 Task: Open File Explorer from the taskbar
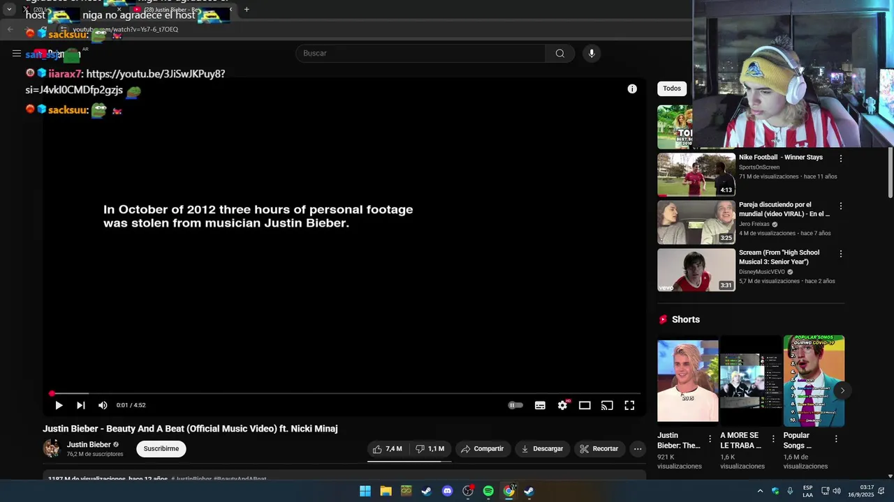(x=386, y=492)
